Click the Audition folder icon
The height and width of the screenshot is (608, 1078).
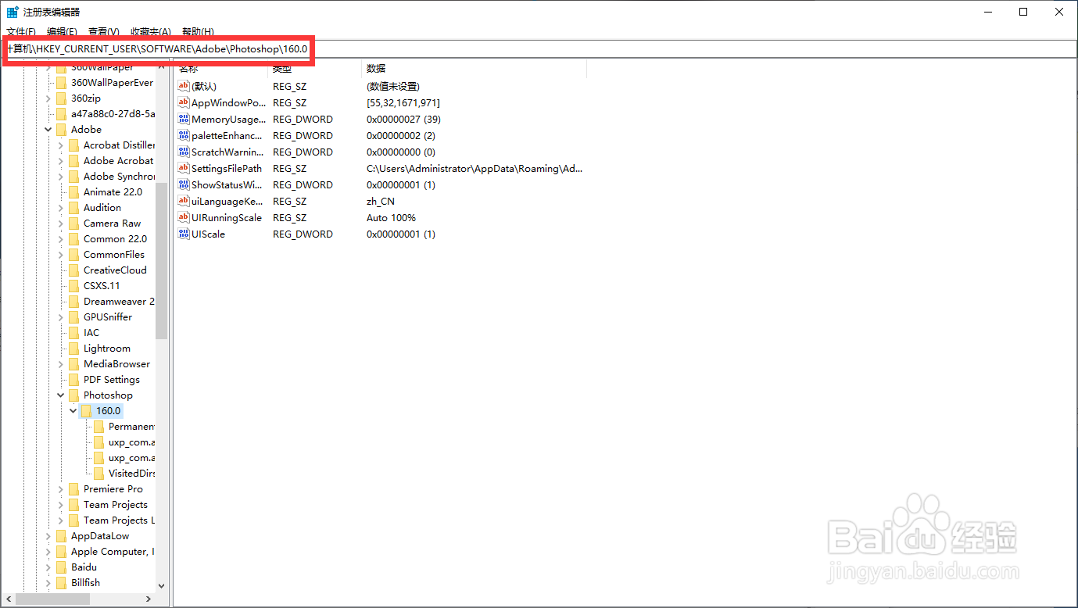click(74, 208)
